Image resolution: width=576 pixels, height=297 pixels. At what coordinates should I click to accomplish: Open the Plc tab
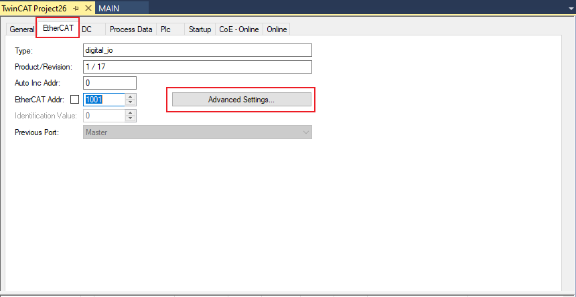point(165,29)
